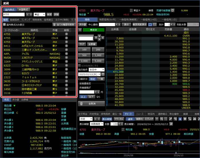Enable 国内株式のみ表示 checkbox
Viewport: 200px width, 158px height.
(x=5, y=25)
